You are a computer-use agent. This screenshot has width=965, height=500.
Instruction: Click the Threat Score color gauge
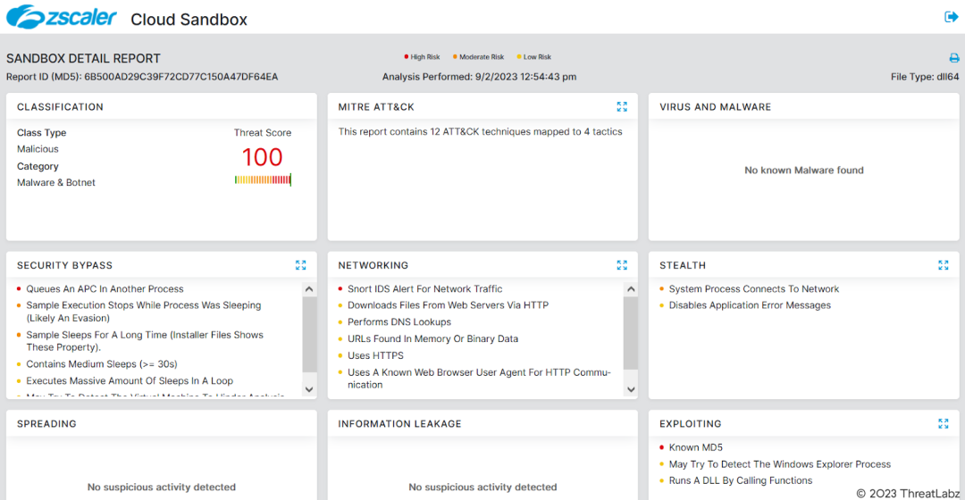click(263, 179)
